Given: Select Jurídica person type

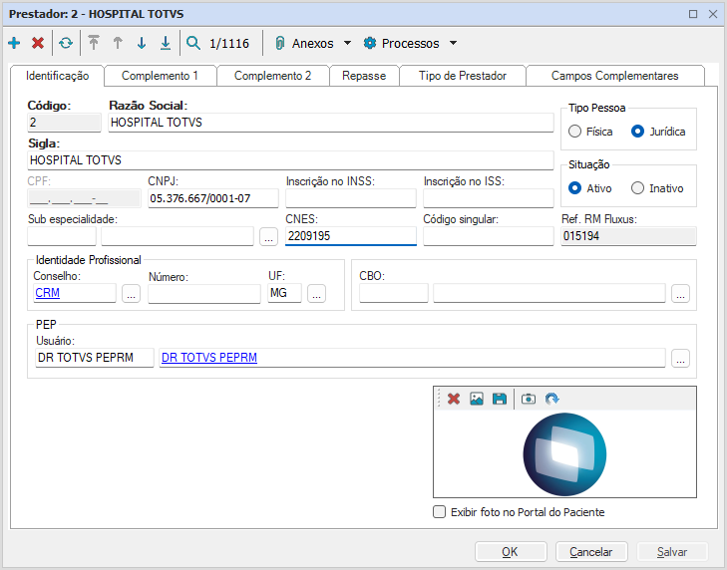Looking at the screenshot, I should [637, 132].
